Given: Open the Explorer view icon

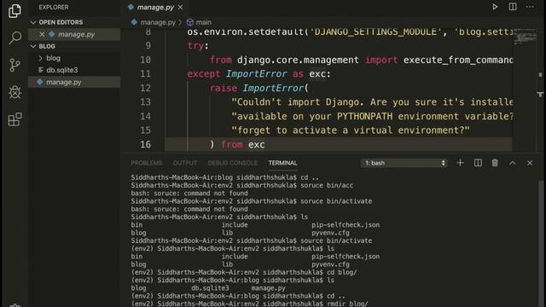Looking at the screenshot, I should (15, 11).
